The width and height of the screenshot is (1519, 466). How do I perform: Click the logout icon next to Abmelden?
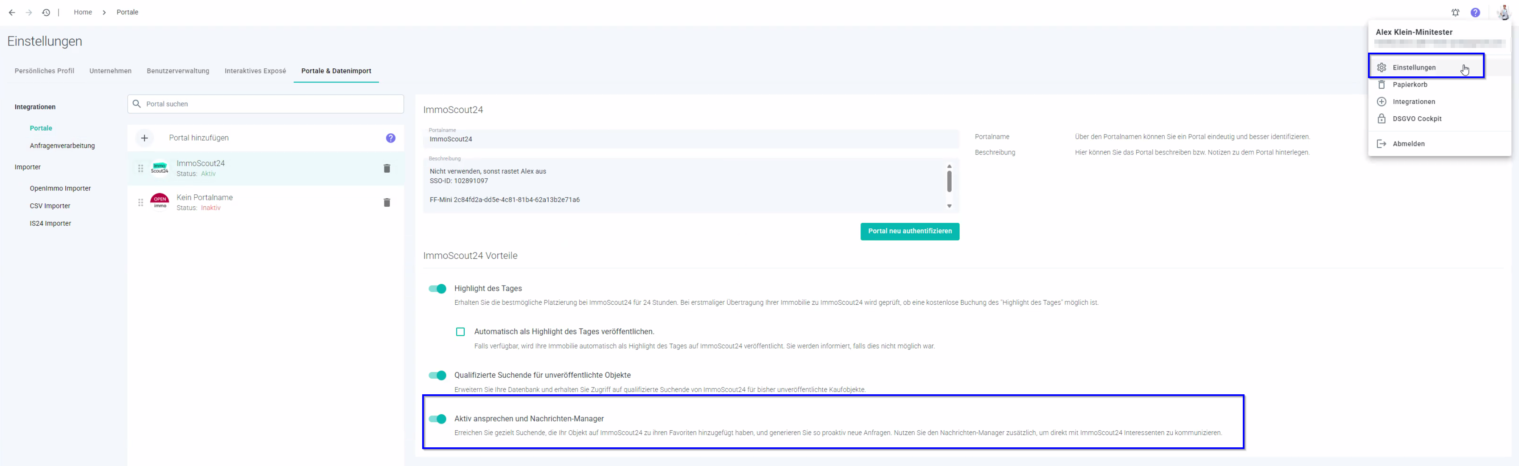1382,144
